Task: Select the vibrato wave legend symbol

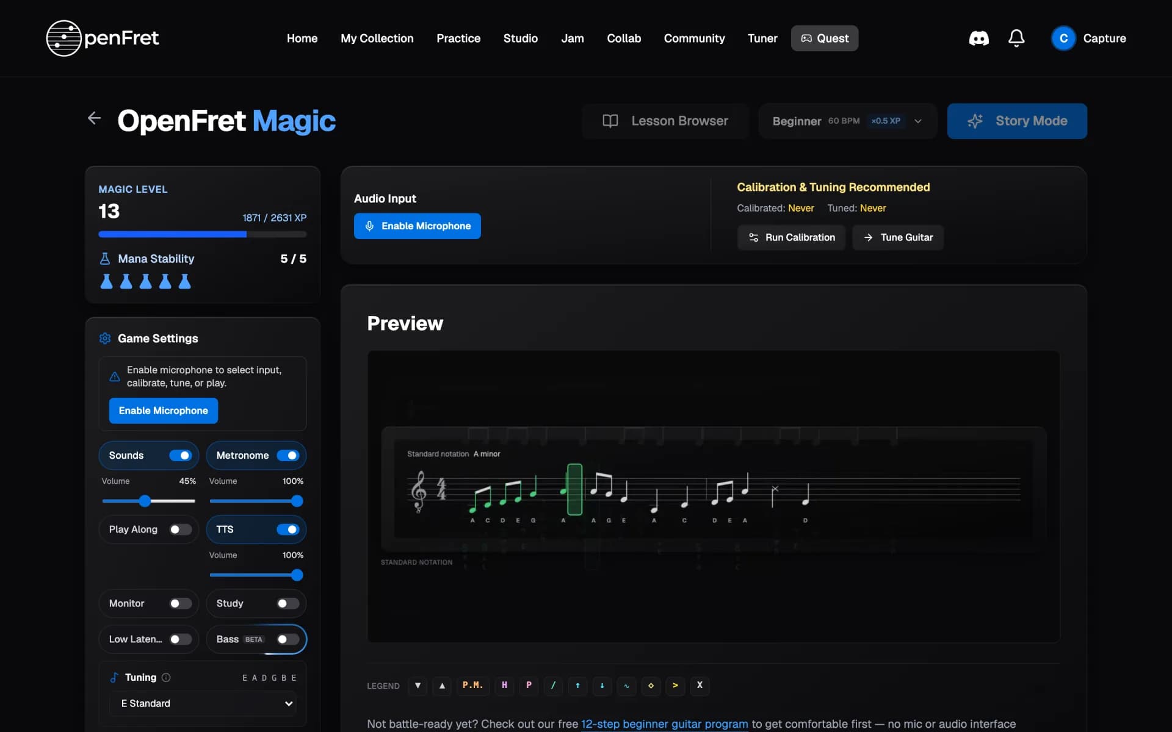Action: point(626,686)
